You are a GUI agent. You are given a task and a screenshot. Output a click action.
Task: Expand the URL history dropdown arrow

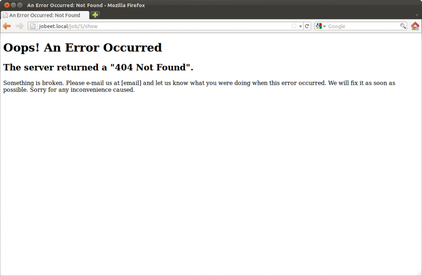click(300, 26)
